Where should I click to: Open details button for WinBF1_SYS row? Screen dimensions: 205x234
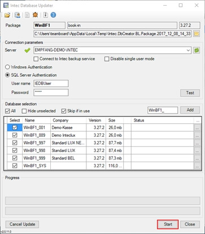[x=197, y=166]
